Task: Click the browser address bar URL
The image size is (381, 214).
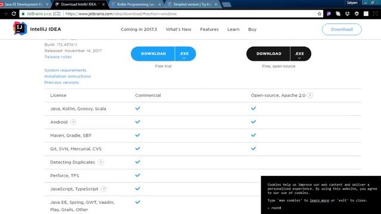Action: (x=121, y=14)
